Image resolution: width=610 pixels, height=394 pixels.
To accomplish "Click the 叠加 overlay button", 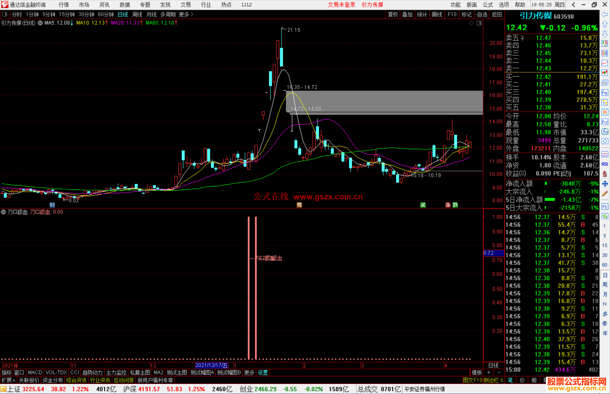I will click(407, 14).
